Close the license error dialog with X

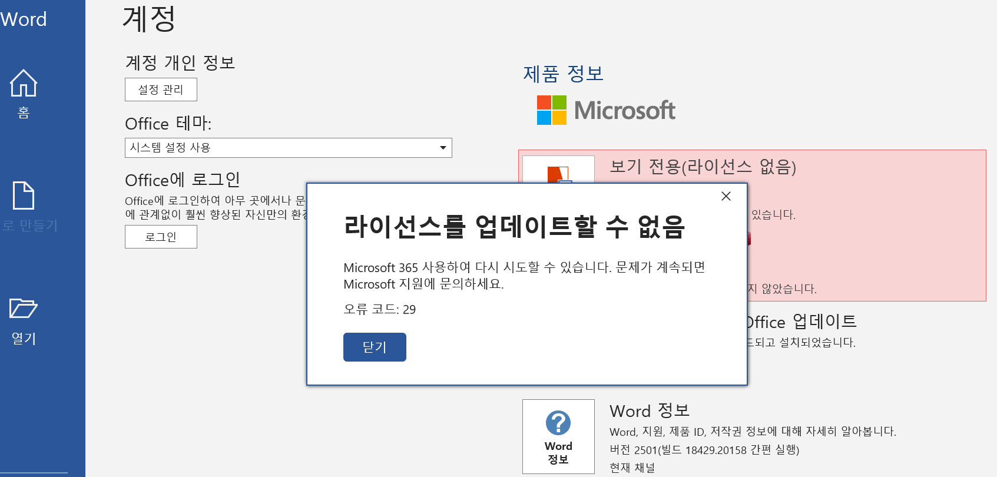[726, 196]
